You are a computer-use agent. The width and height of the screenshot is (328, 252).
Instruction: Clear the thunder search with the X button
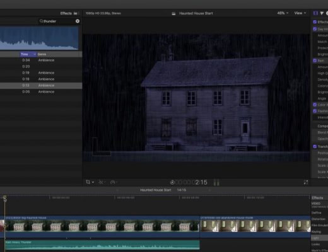(78, 21)
